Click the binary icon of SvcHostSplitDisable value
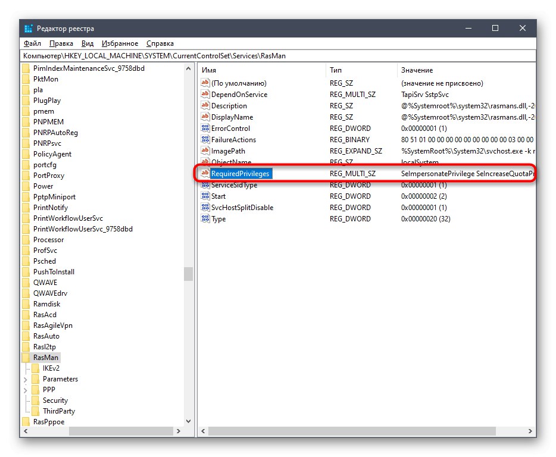Viewport: 556px width, 457px height. 205,208
